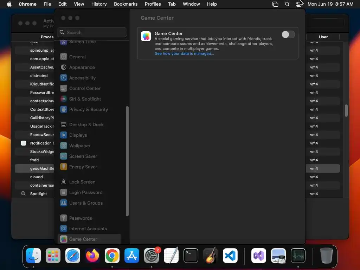Viewport: 360px width, 270px height.
Task: Open Launchpad from the Dock
Action: point(53,256)
